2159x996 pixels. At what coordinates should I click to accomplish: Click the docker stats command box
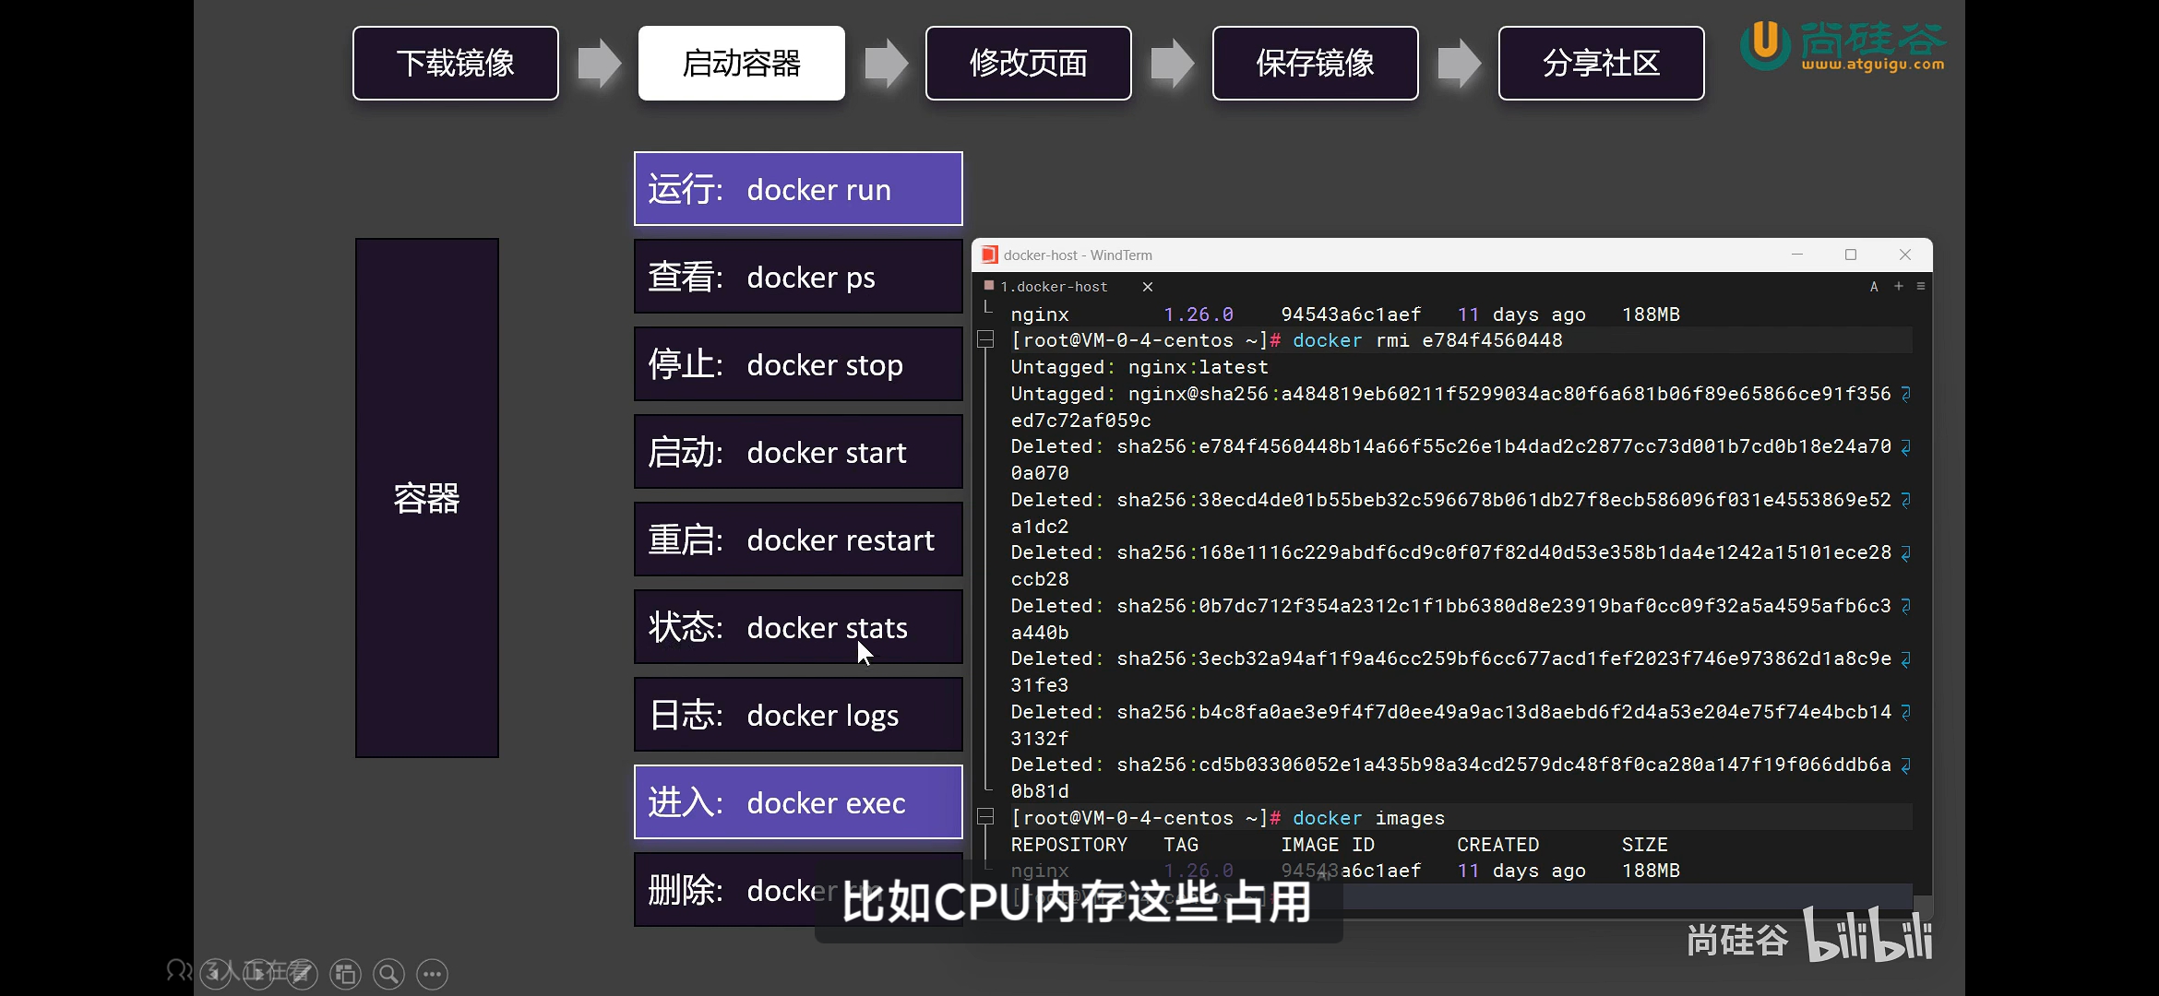(x=798, y=627)
